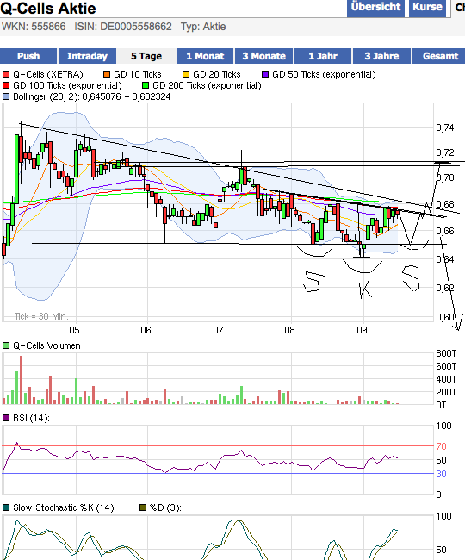The image size is (465, 560).
Task: Click the 'Typ: Aktie' text
Action: pos(203,27)
